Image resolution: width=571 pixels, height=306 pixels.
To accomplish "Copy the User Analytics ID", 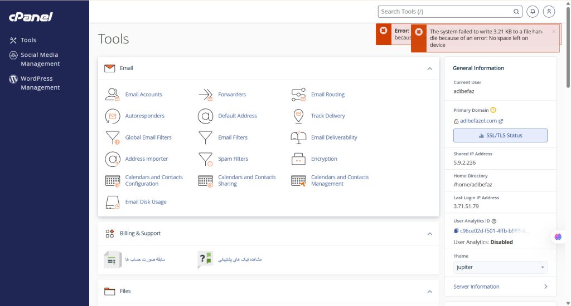I will coord(456,230).
